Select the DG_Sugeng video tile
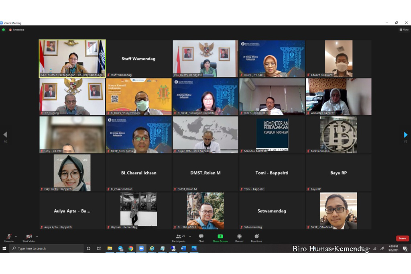 click(x=72, y=96)
